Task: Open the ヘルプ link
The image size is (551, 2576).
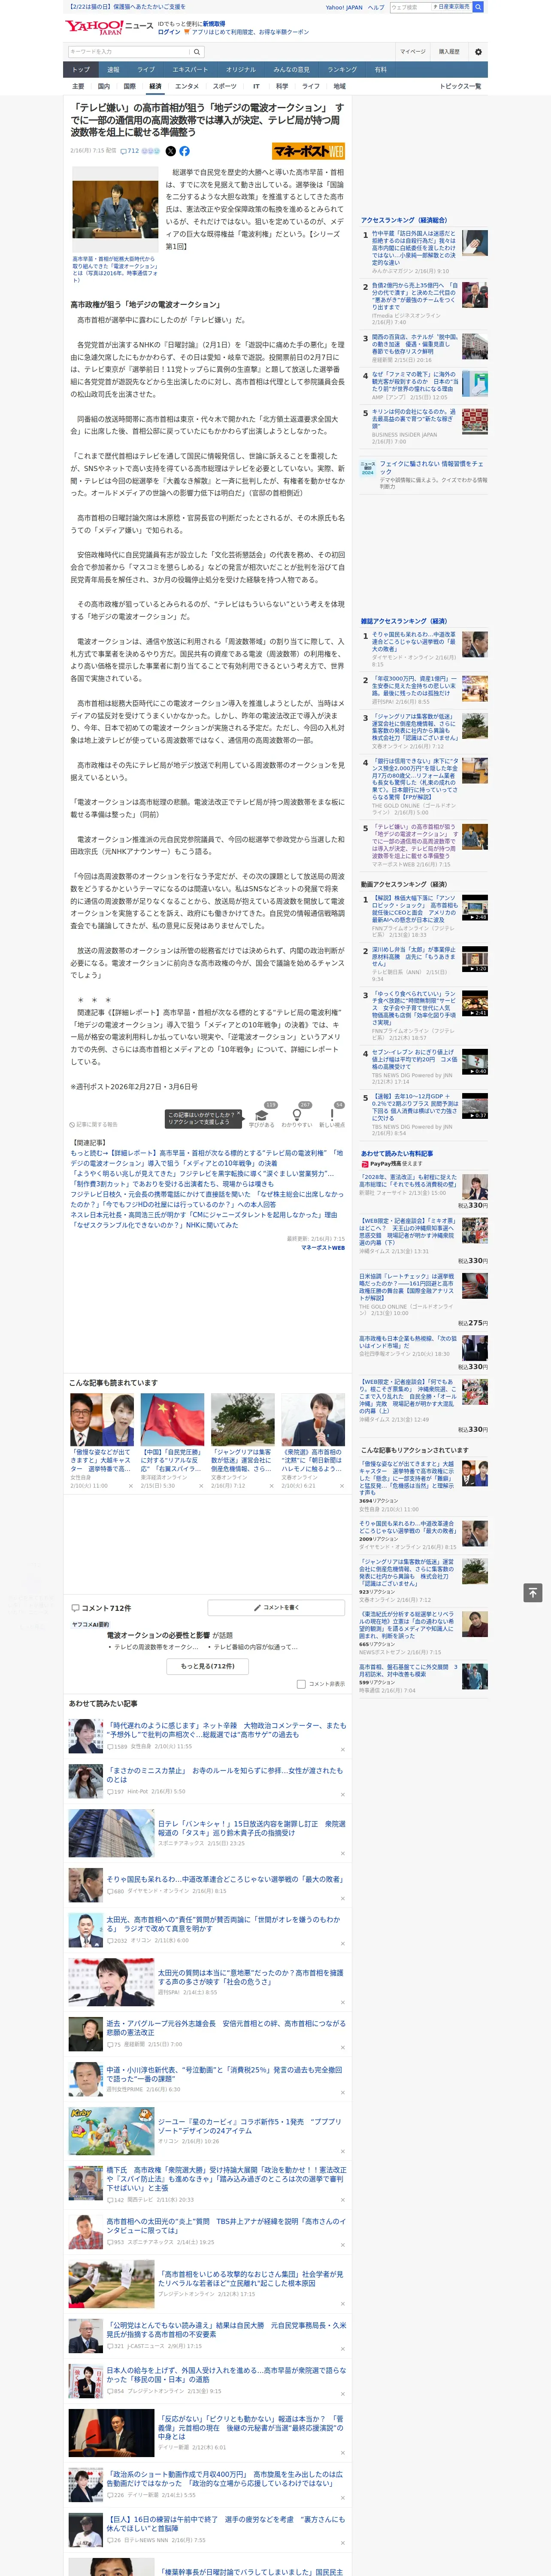Action: click(376, 7)
